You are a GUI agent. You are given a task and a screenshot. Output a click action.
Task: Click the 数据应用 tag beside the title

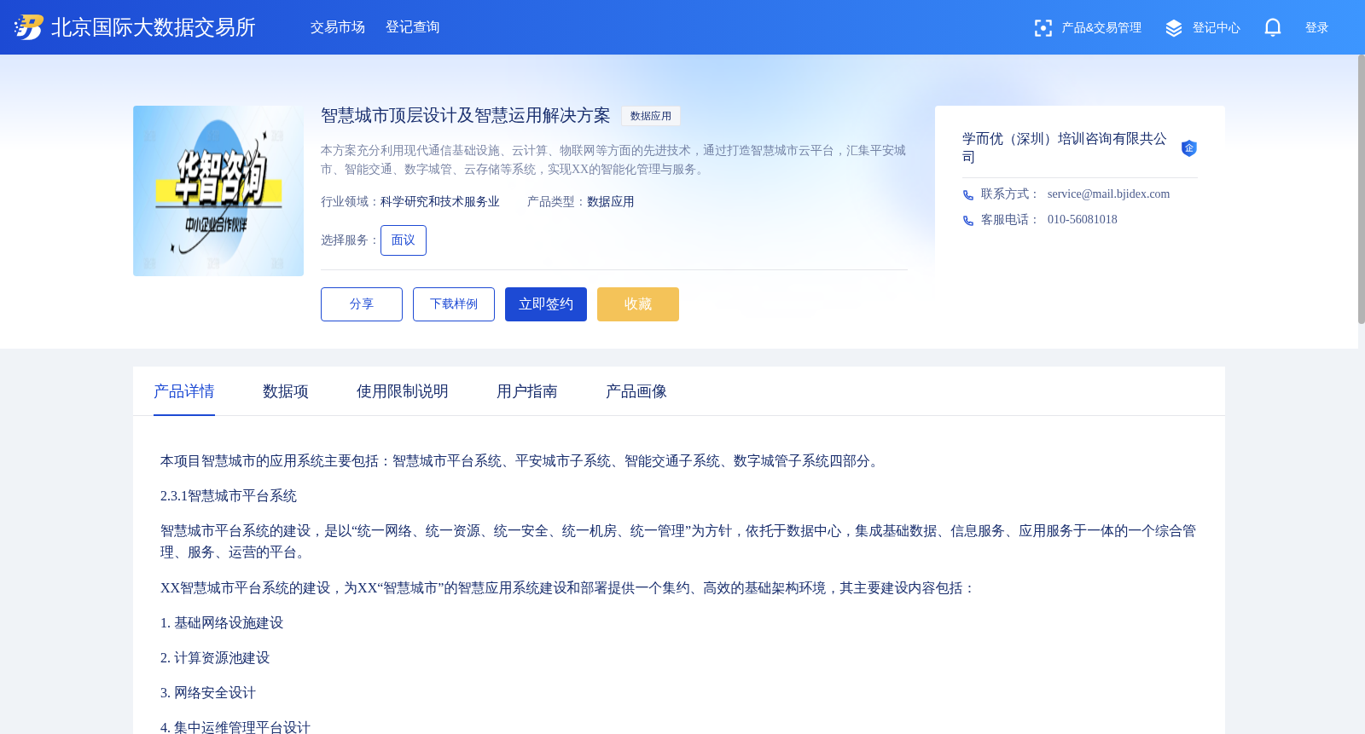[651, 116]
